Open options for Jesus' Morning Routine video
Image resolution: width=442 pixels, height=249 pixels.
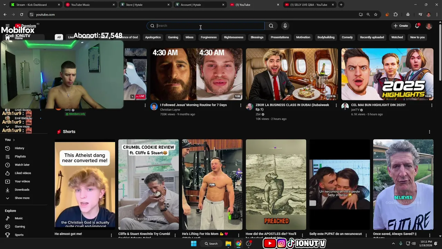coord(241,105)
